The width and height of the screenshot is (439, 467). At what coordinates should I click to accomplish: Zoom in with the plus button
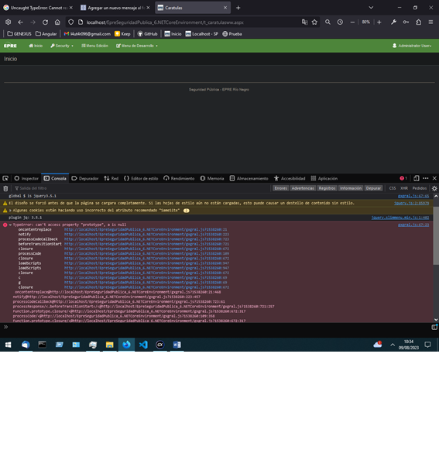click(379, 22)
